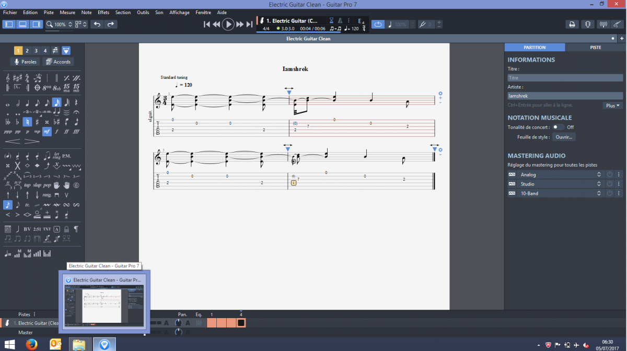Click the let ring effect icon
627x351 pixels.
(x=57, y=156)
